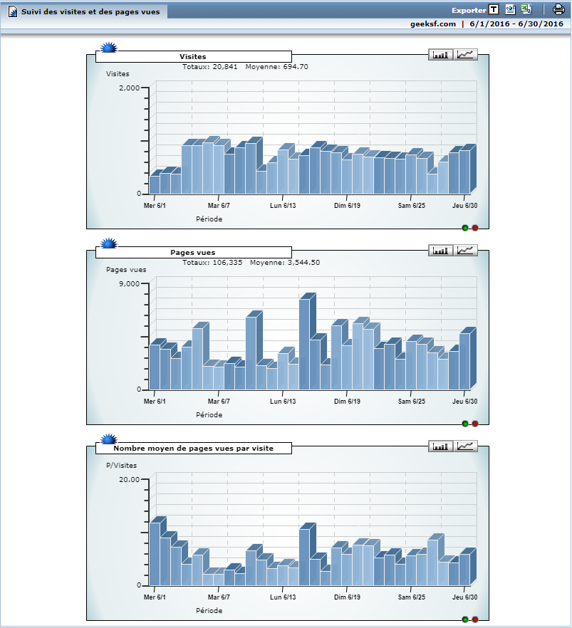
Task: Click Sam 6/25 label on Visites chart
Action: click(412, 206)
